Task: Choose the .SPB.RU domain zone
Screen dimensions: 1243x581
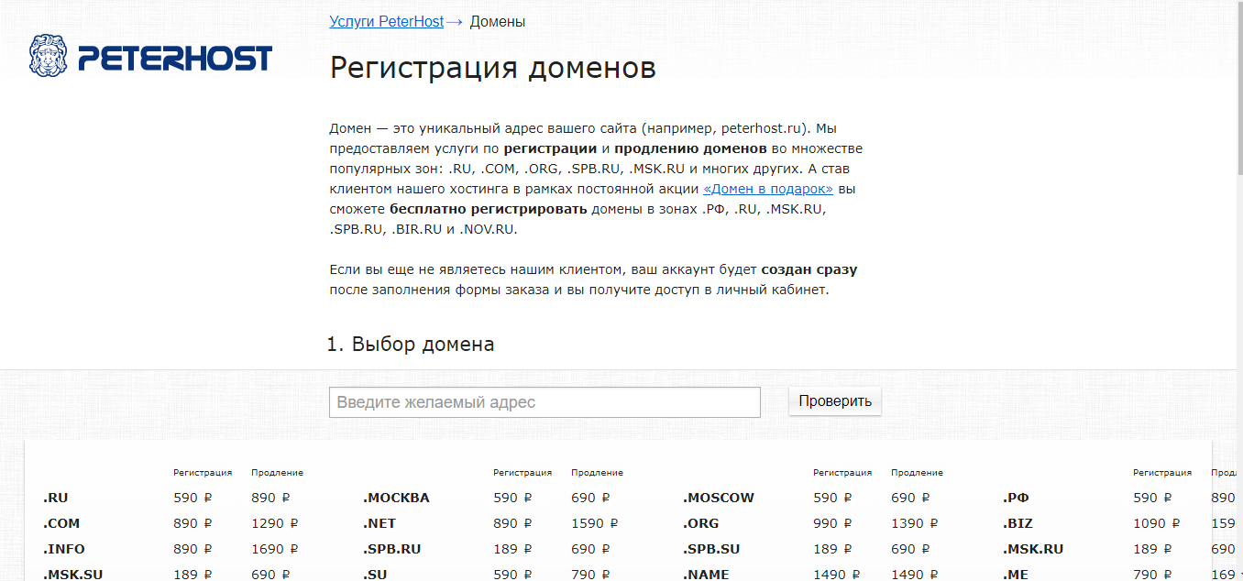Action: point(391,549)
